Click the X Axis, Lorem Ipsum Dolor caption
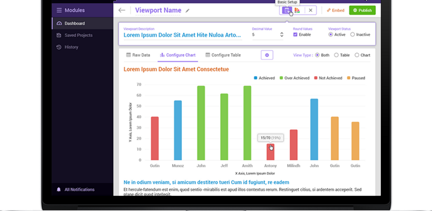The height and width of the screenshot is (211, 432). [x=255, y=174]
